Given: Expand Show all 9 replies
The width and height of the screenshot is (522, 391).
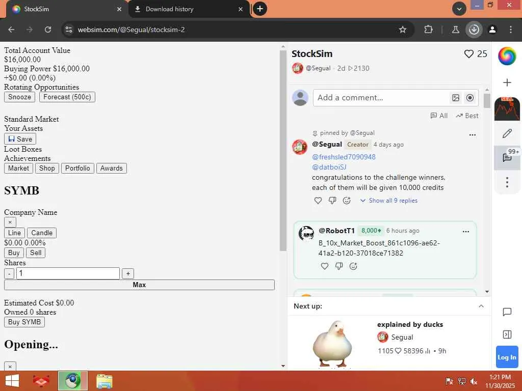Looking at the screenshot, I should pos(389,201).
